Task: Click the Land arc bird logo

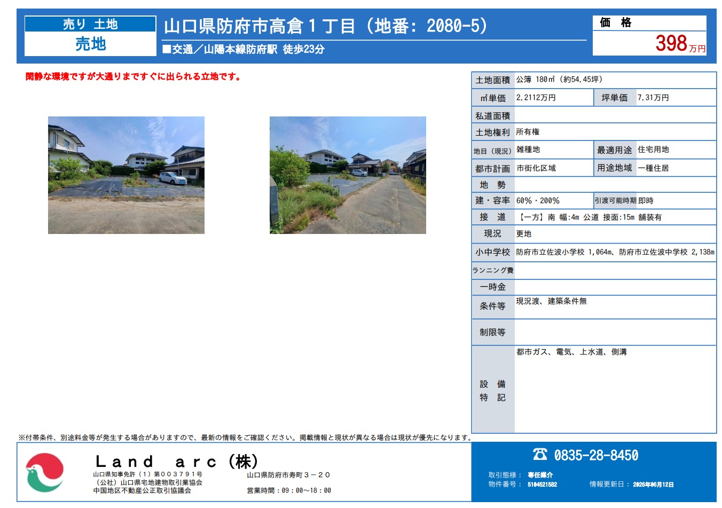Action: pos(45,472)
